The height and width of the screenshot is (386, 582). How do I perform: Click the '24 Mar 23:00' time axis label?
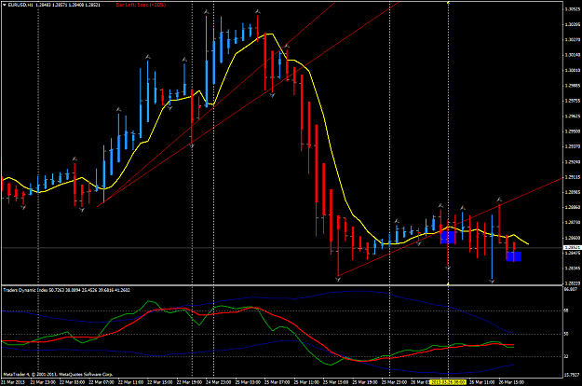pyautogui.click(x=218, y=382)
